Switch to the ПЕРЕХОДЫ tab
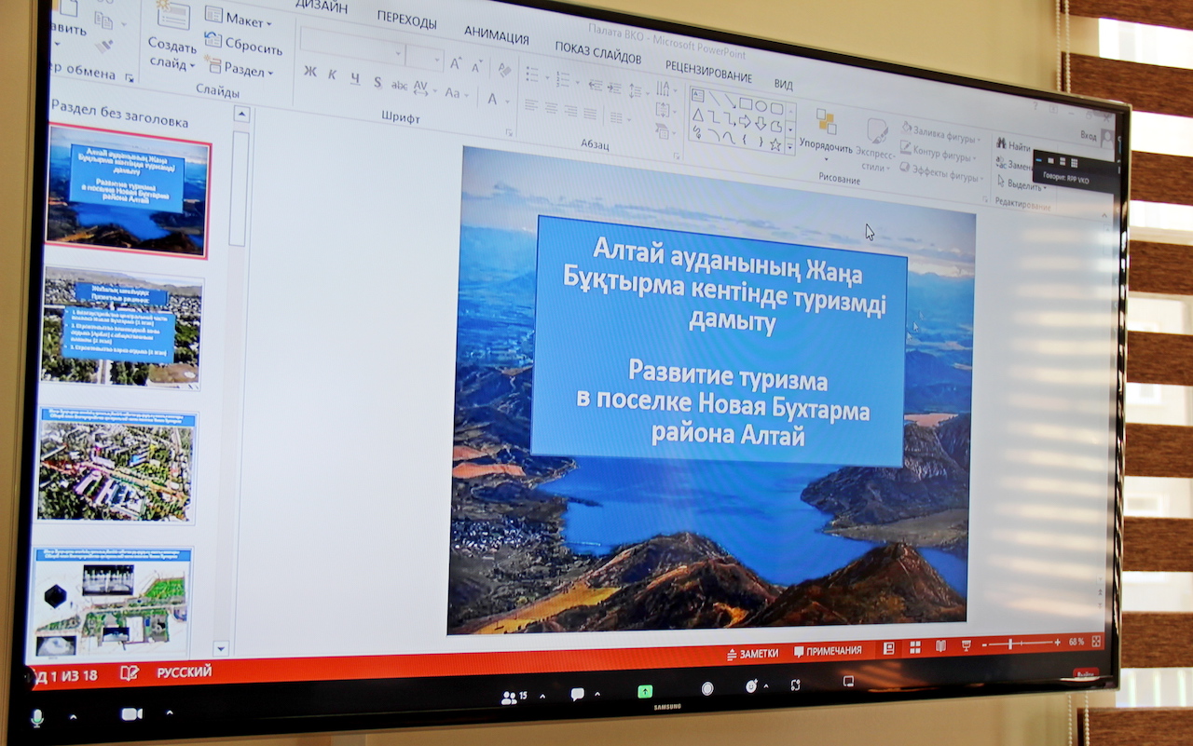 point(406,20)
